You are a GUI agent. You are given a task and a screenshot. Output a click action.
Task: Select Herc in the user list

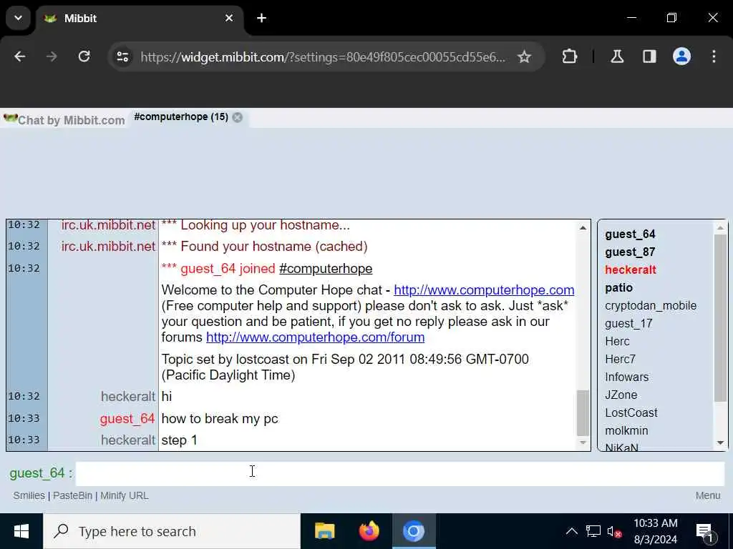pos(617,341)
